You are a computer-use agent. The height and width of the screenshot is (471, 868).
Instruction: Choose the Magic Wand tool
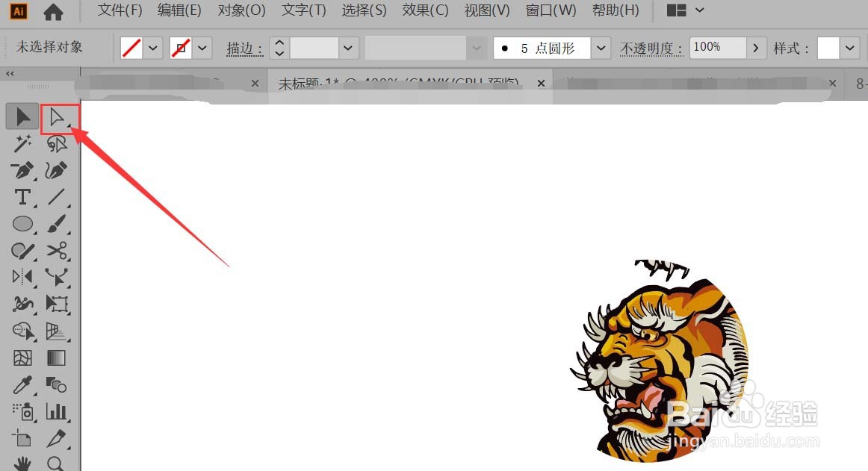point(22,144)
